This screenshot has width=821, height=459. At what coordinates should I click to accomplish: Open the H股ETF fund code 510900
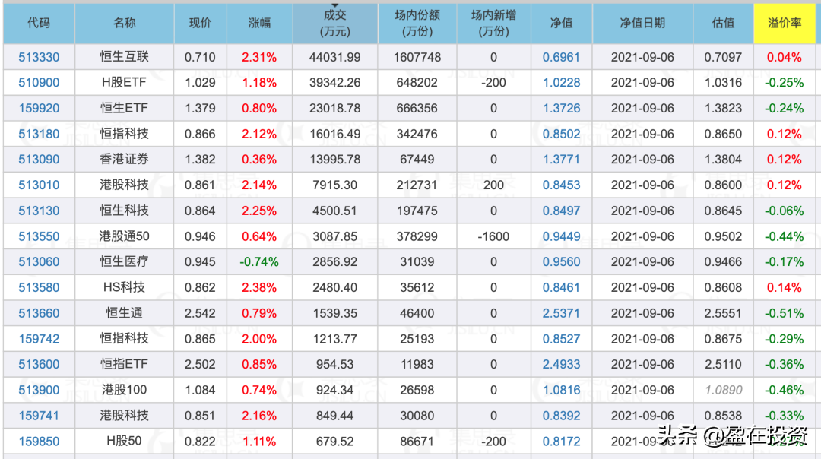click(x=39, y=82)
